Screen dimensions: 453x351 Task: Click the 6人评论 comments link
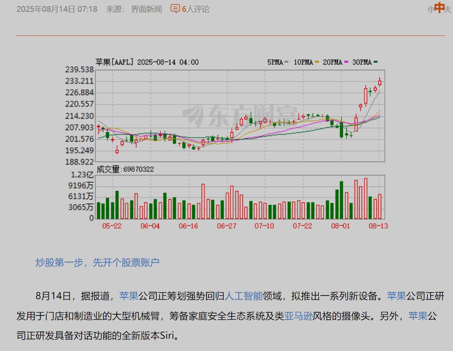coord(195,9)
